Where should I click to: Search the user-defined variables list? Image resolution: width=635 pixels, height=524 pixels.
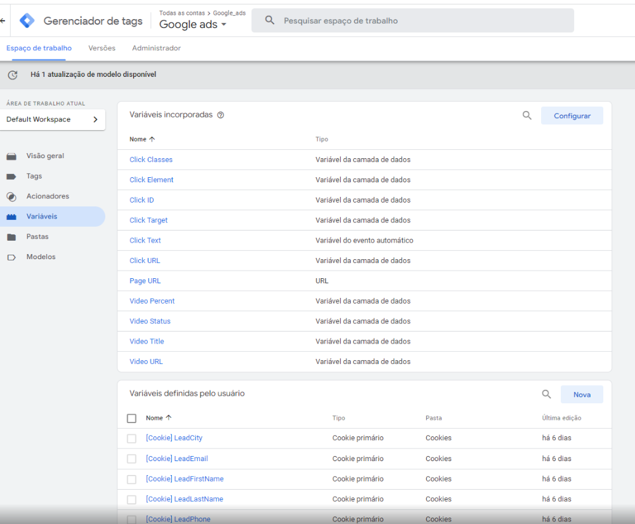(546, 394)
